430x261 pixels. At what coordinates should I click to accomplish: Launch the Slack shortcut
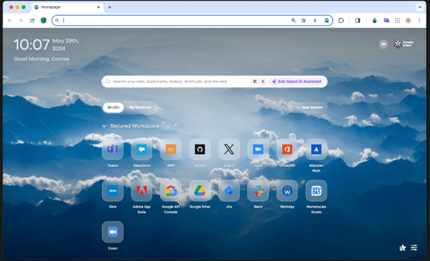tap(258, 191)
